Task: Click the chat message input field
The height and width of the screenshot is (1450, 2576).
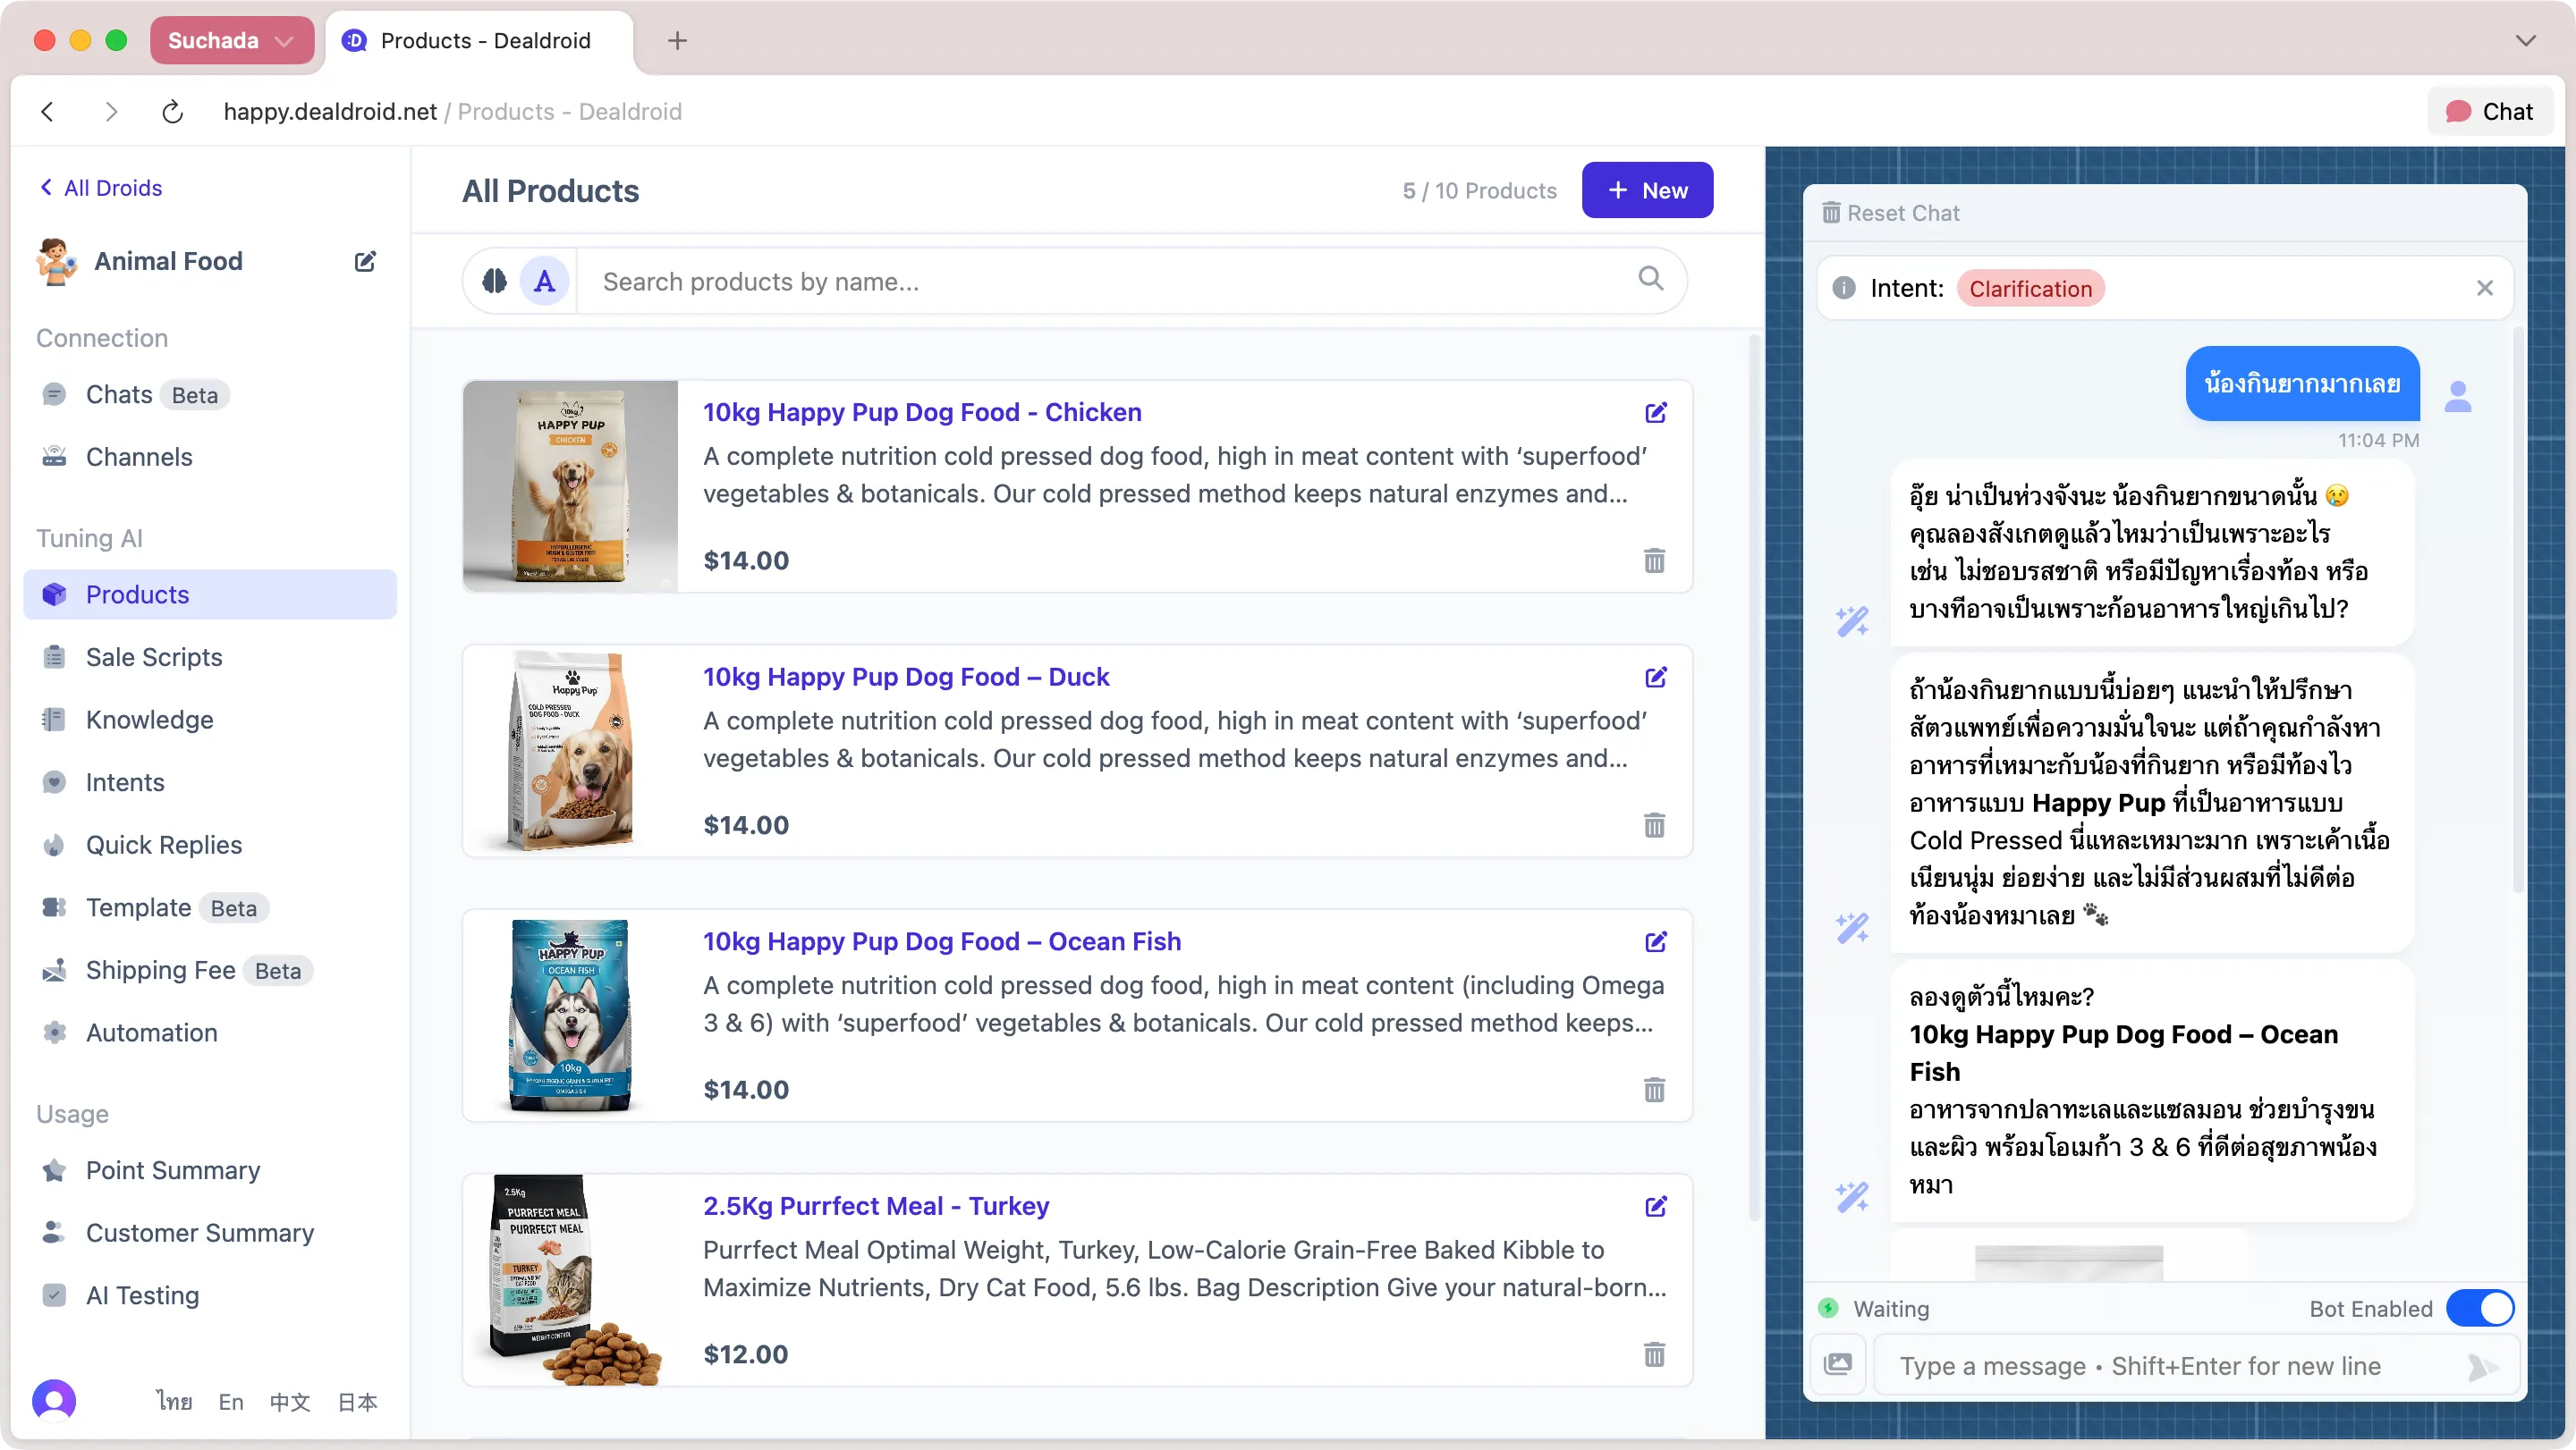Action: (x=2140, y=1366)
